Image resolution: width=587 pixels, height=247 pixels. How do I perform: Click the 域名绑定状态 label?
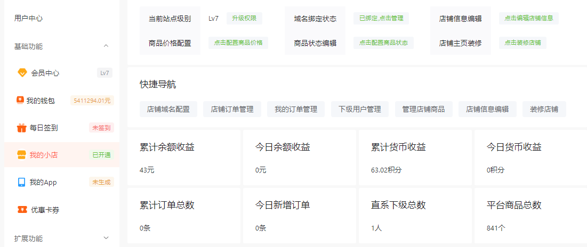tap(315, 19)
